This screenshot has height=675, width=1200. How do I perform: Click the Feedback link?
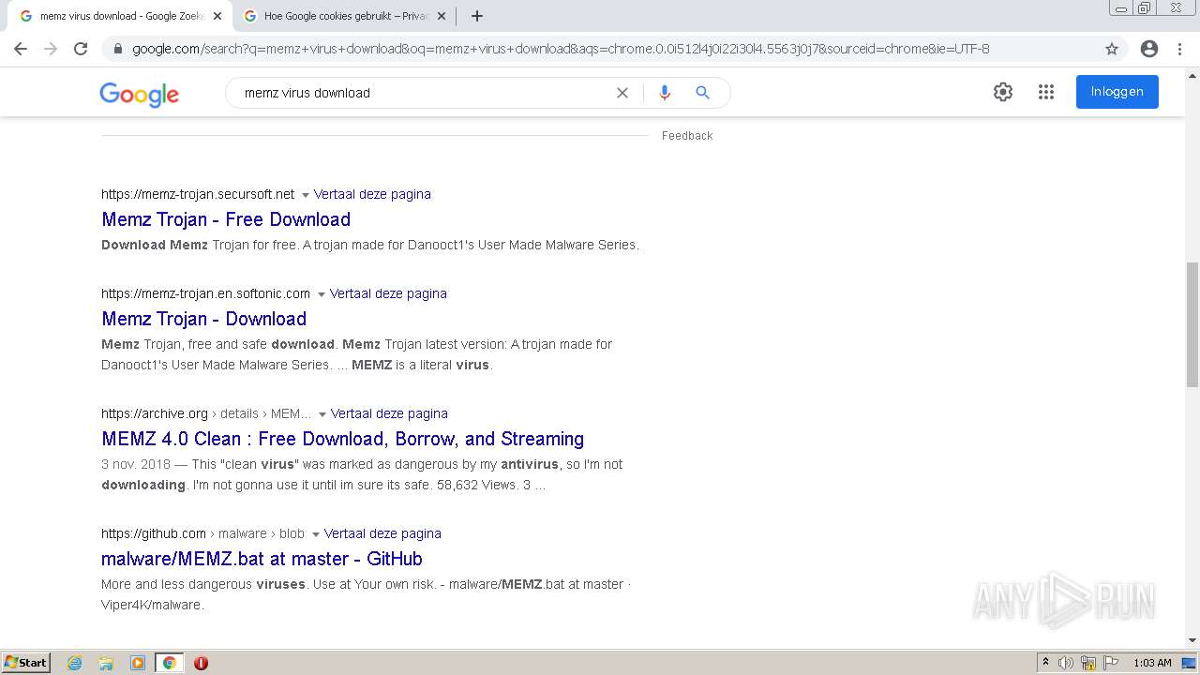click(x=687, y=136)
